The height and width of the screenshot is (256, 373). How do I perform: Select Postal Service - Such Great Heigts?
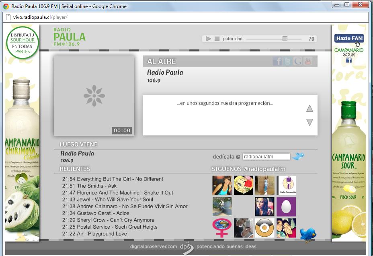(x=110, y=227)
